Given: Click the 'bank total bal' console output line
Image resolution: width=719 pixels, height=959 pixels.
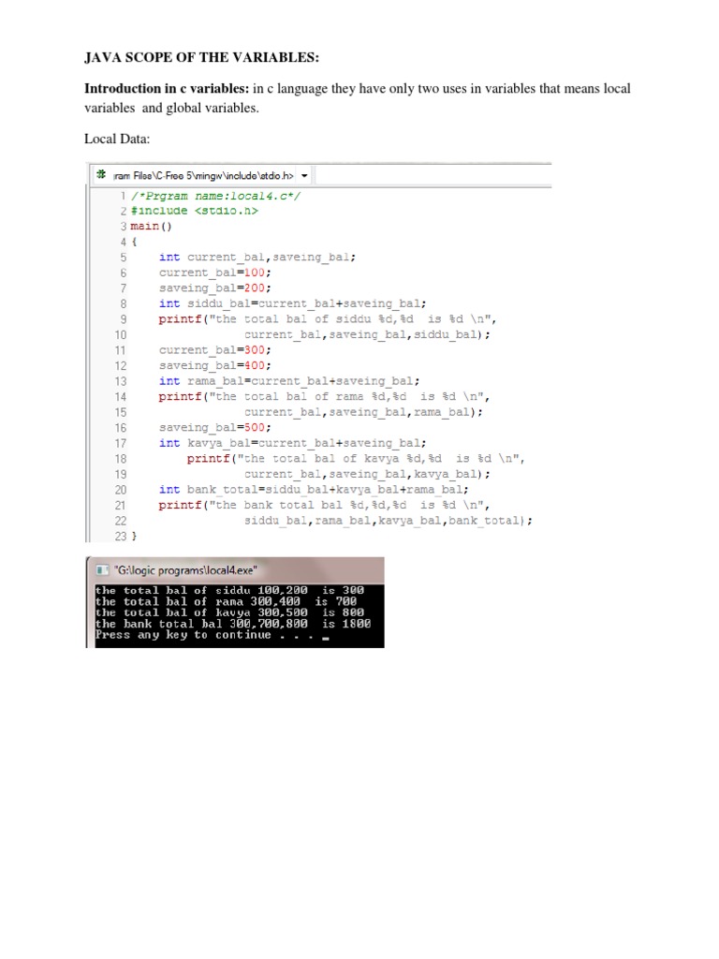Looking at the screenshot, I should [x=233, y=624].
